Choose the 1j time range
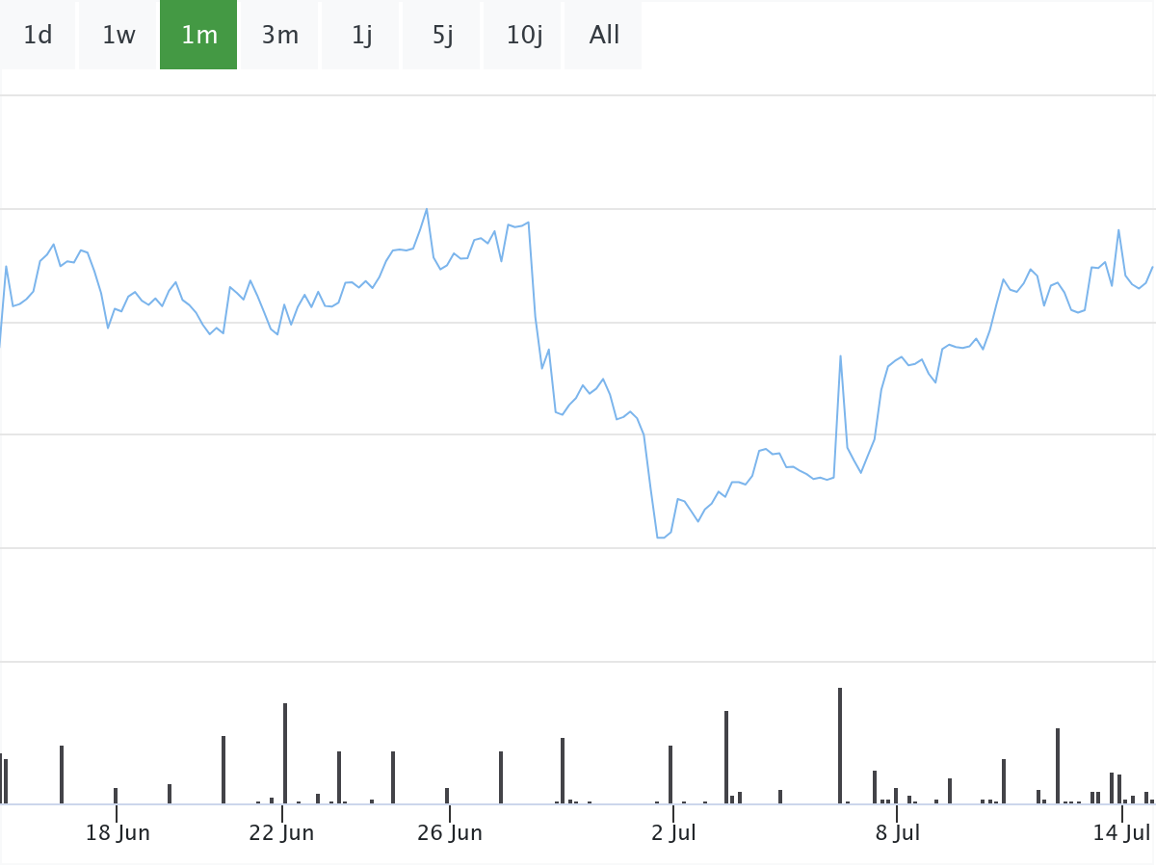This screenshot has height=867, width=1156. pyautogui.click(x=361, y=36)
